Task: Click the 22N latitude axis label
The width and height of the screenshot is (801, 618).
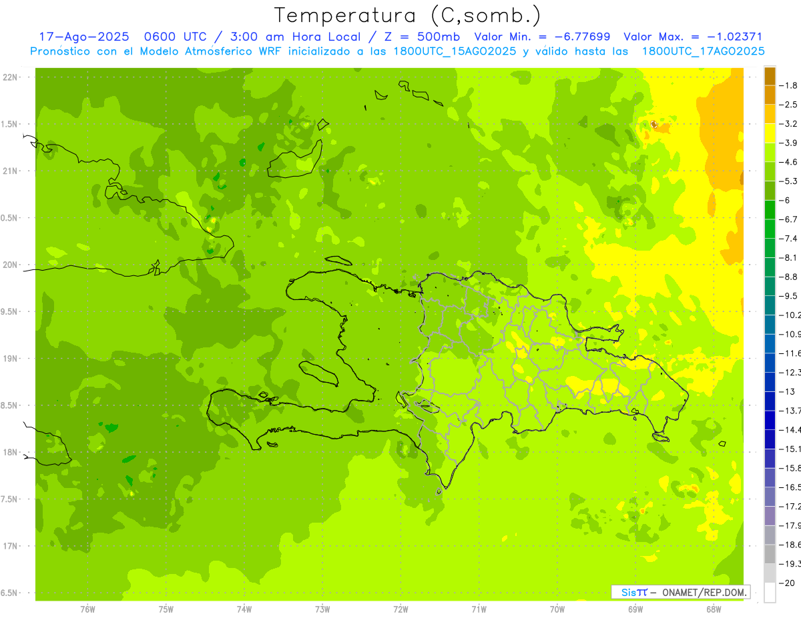Action: click(10, 77)
